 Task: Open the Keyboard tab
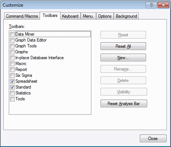[x=70, y=16]
